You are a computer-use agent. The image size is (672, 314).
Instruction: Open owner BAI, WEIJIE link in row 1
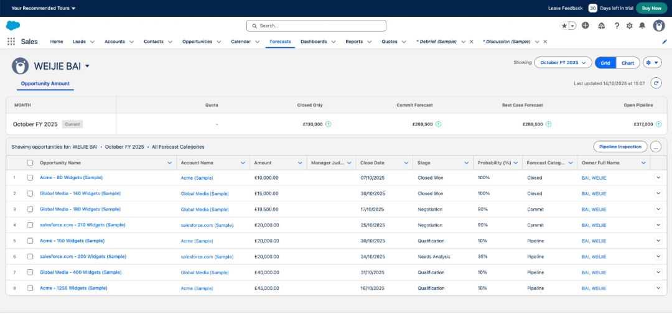[594, 177]
